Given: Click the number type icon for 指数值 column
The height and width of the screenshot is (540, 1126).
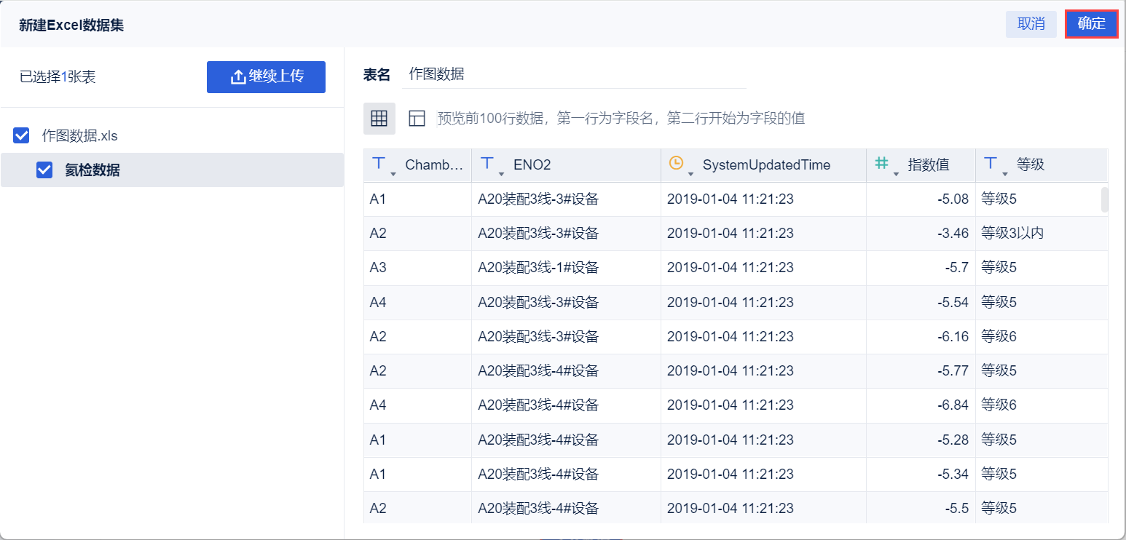Looking at the screenshot, I should coord(881,164).
